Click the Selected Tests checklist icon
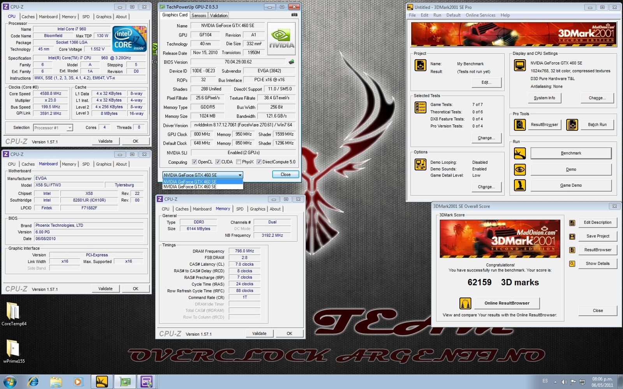Viewport: 623px width, 389px height. 421,107
